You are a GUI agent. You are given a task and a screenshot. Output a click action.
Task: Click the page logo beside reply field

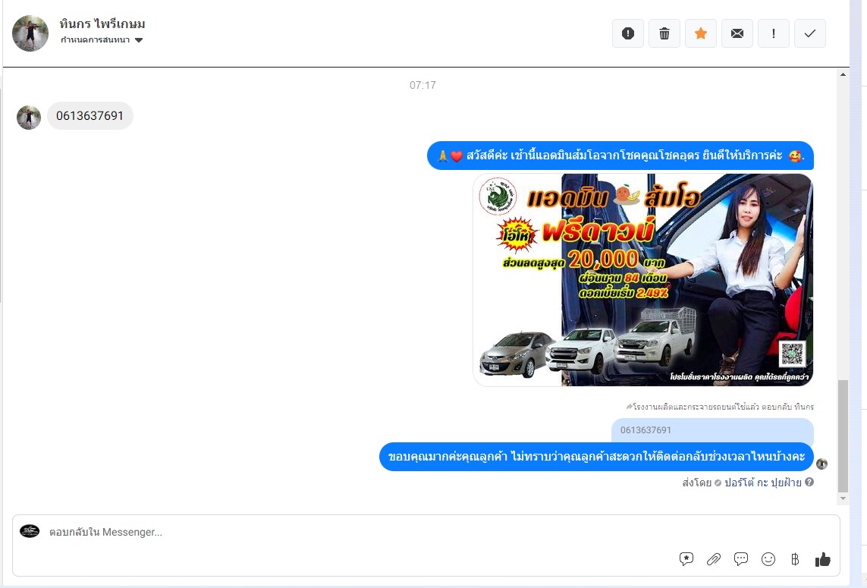pos(30,532)
